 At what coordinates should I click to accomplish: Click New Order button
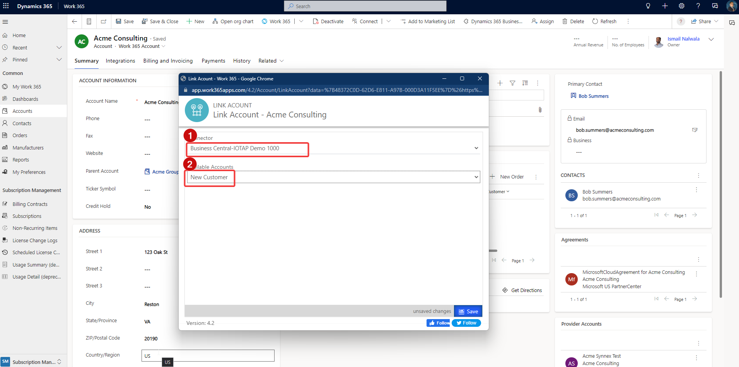point(507,177)
